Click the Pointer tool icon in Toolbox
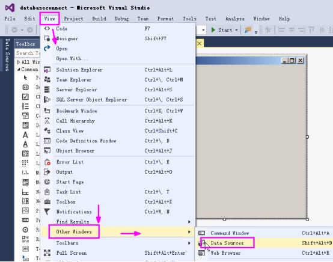Screen dimensions: 333x262 [x=25, y=78]
